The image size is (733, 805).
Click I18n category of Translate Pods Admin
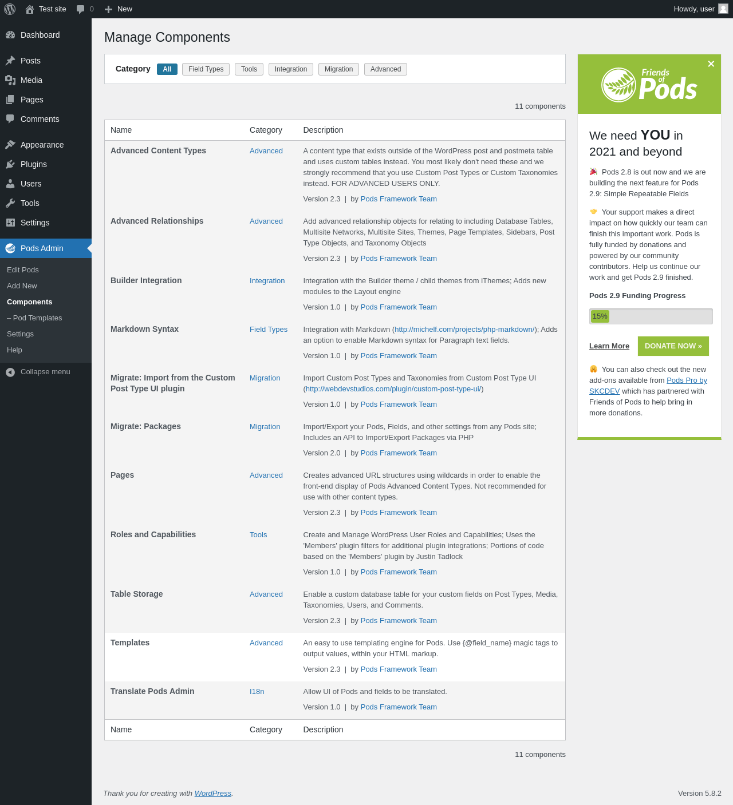pyautogui.click(x=257, y=692)
